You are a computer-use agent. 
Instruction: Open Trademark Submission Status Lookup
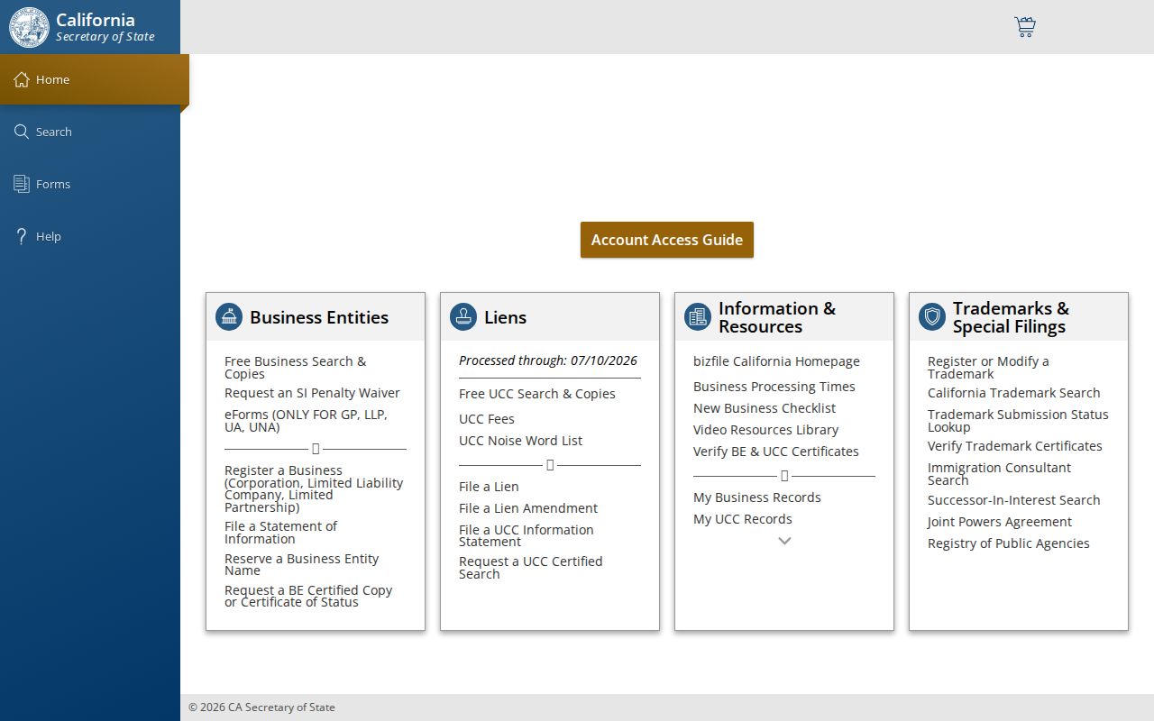(x=1018, y=421)
